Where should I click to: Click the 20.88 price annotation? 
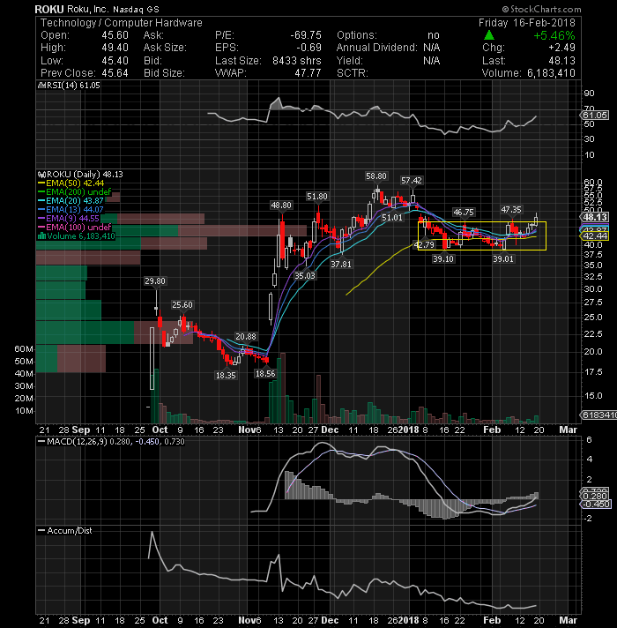pos(246,337)
